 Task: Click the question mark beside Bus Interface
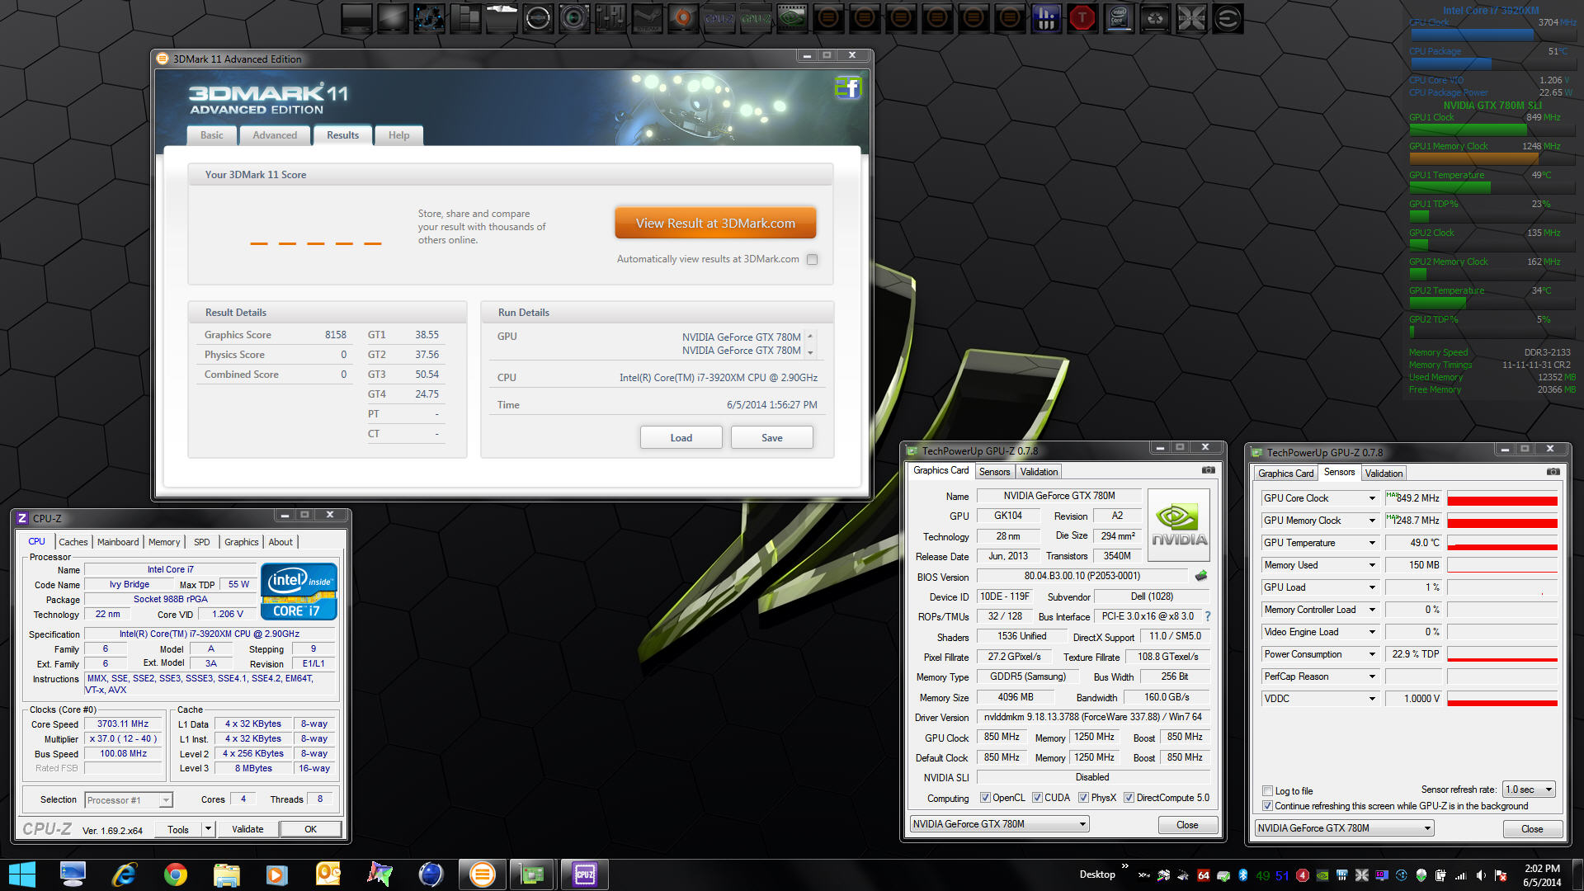[1208, 616]
